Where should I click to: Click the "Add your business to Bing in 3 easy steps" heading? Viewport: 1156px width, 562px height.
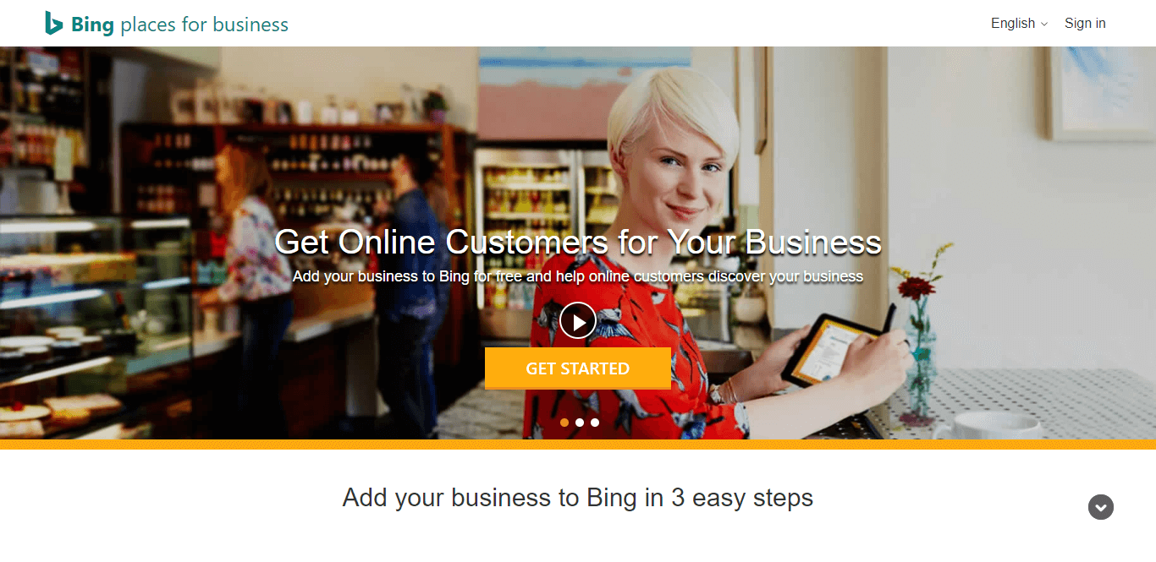coord(578,498)
